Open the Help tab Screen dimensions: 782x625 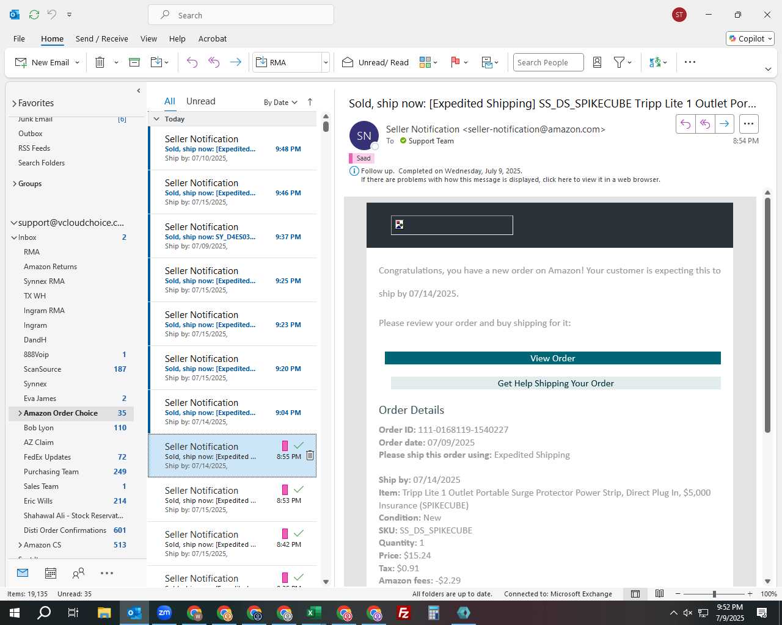click(177, 38)
